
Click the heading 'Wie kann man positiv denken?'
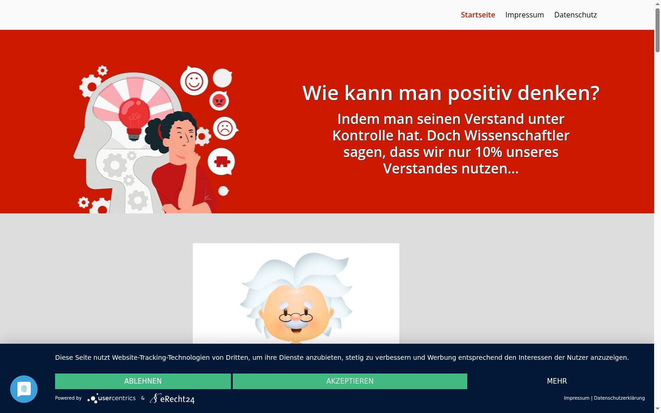point(451,93)
